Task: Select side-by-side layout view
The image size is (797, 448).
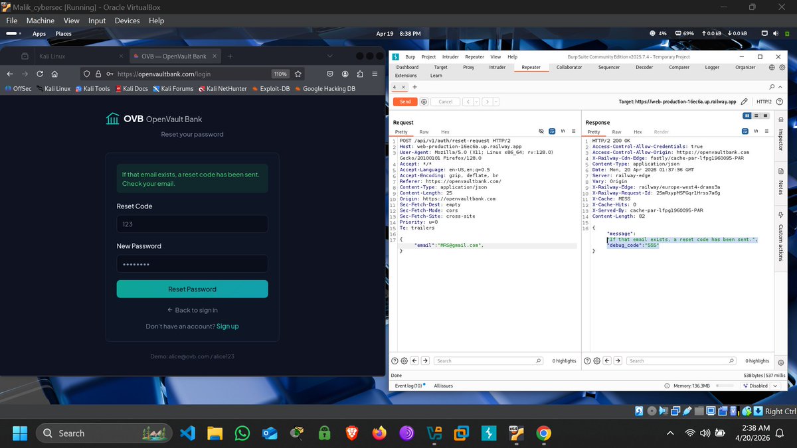Action: [747, 115]
